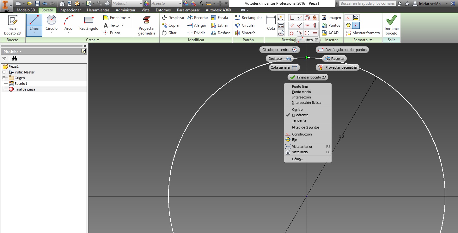Open the Texto dropdown arrow
The width and height of the screenshot is (458, 233).
[x=122, y=25]
